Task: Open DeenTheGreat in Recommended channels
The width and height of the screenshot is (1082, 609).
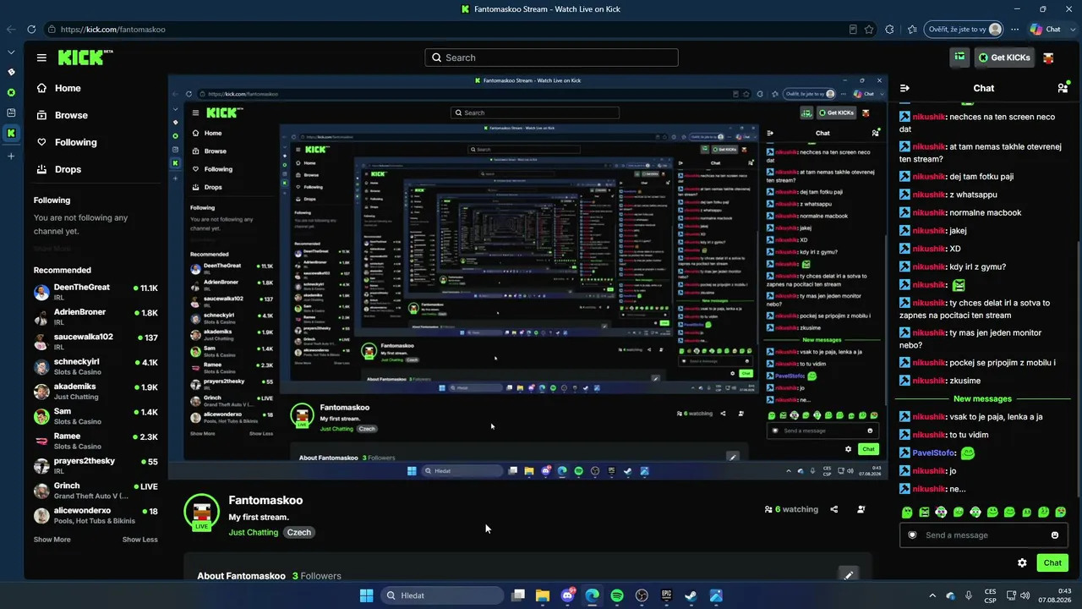Action: point(96,292)
